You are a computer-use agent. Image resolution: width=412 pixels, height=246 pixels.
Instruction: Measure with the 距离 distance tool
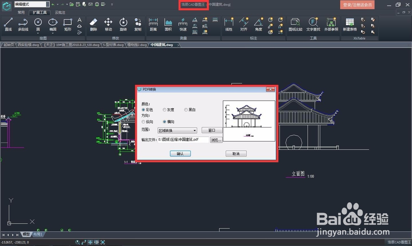click(x=153, y=25)
